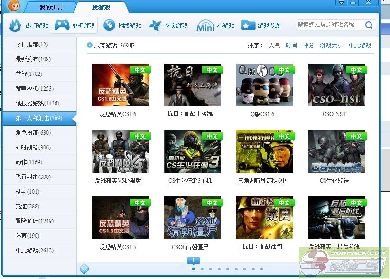Open the CS生化狂潮3单机 game thumbnail
Image resolution: width=390 pixels, height=279 pixels.
click(x=193, y=151)
